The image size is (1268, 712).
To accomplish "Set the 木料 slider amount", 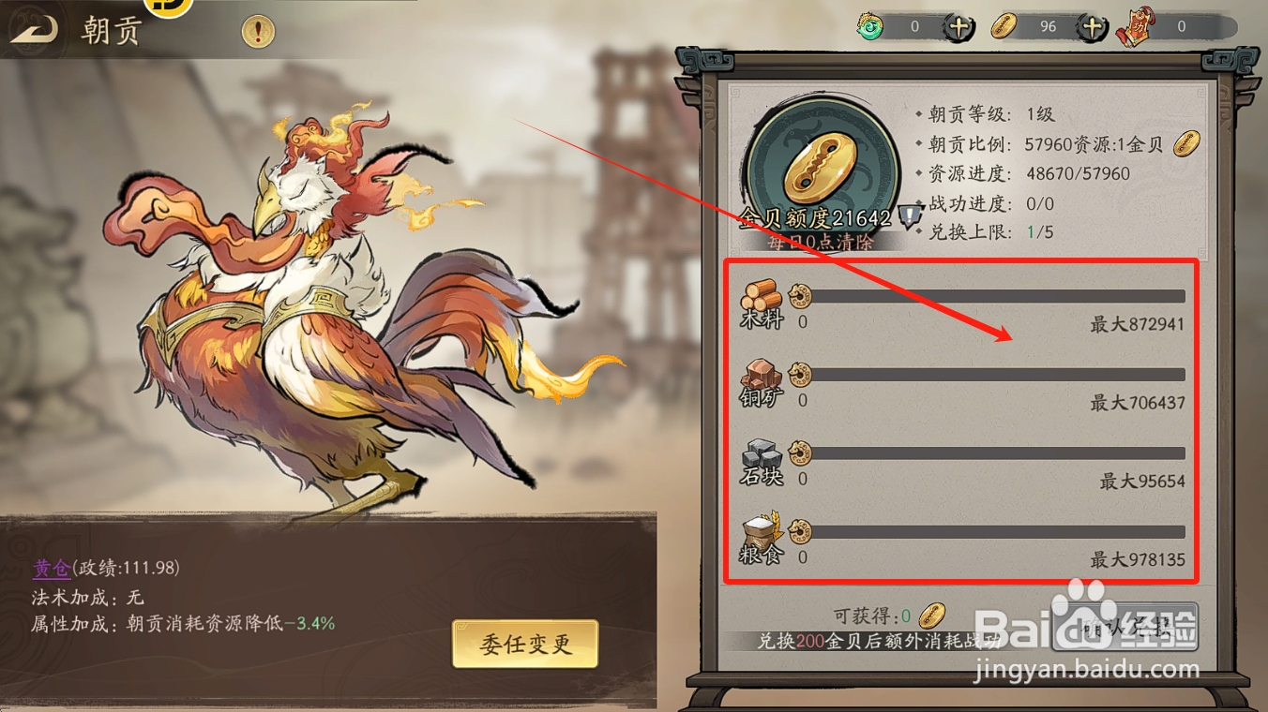I will (x=992, y=296).
